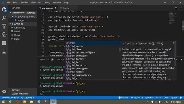The width and height of the screenshot is (184, 104).
Task: Change encoding via UTF-8 status
Action: pos(159,98)
